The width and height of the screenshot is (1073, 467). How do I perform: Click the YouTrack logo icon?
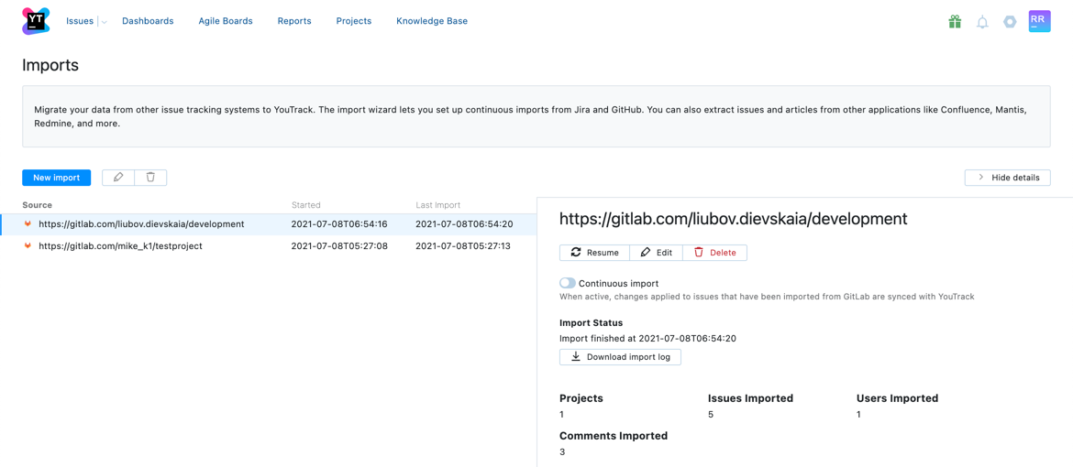tap(37, 21)
